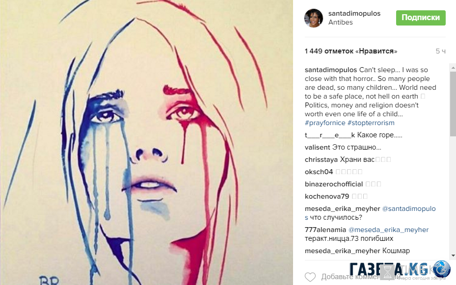
Task: View the 1 449 likes list
Action: (x=351, y=51)
